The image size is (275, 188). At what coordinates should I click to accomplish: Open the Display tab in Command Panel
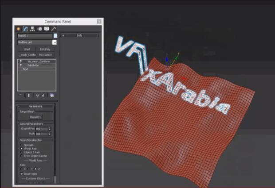tap(47, 29)
